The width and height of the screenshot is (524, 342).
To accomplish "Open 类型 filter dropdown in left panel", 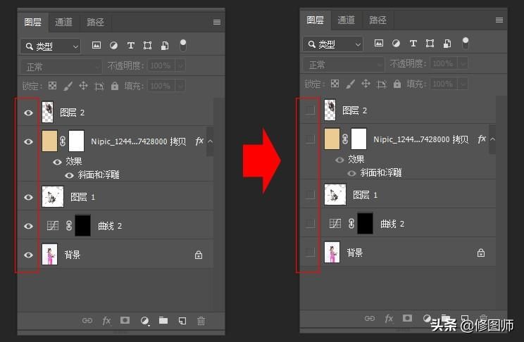I will [x=51, y=46].
